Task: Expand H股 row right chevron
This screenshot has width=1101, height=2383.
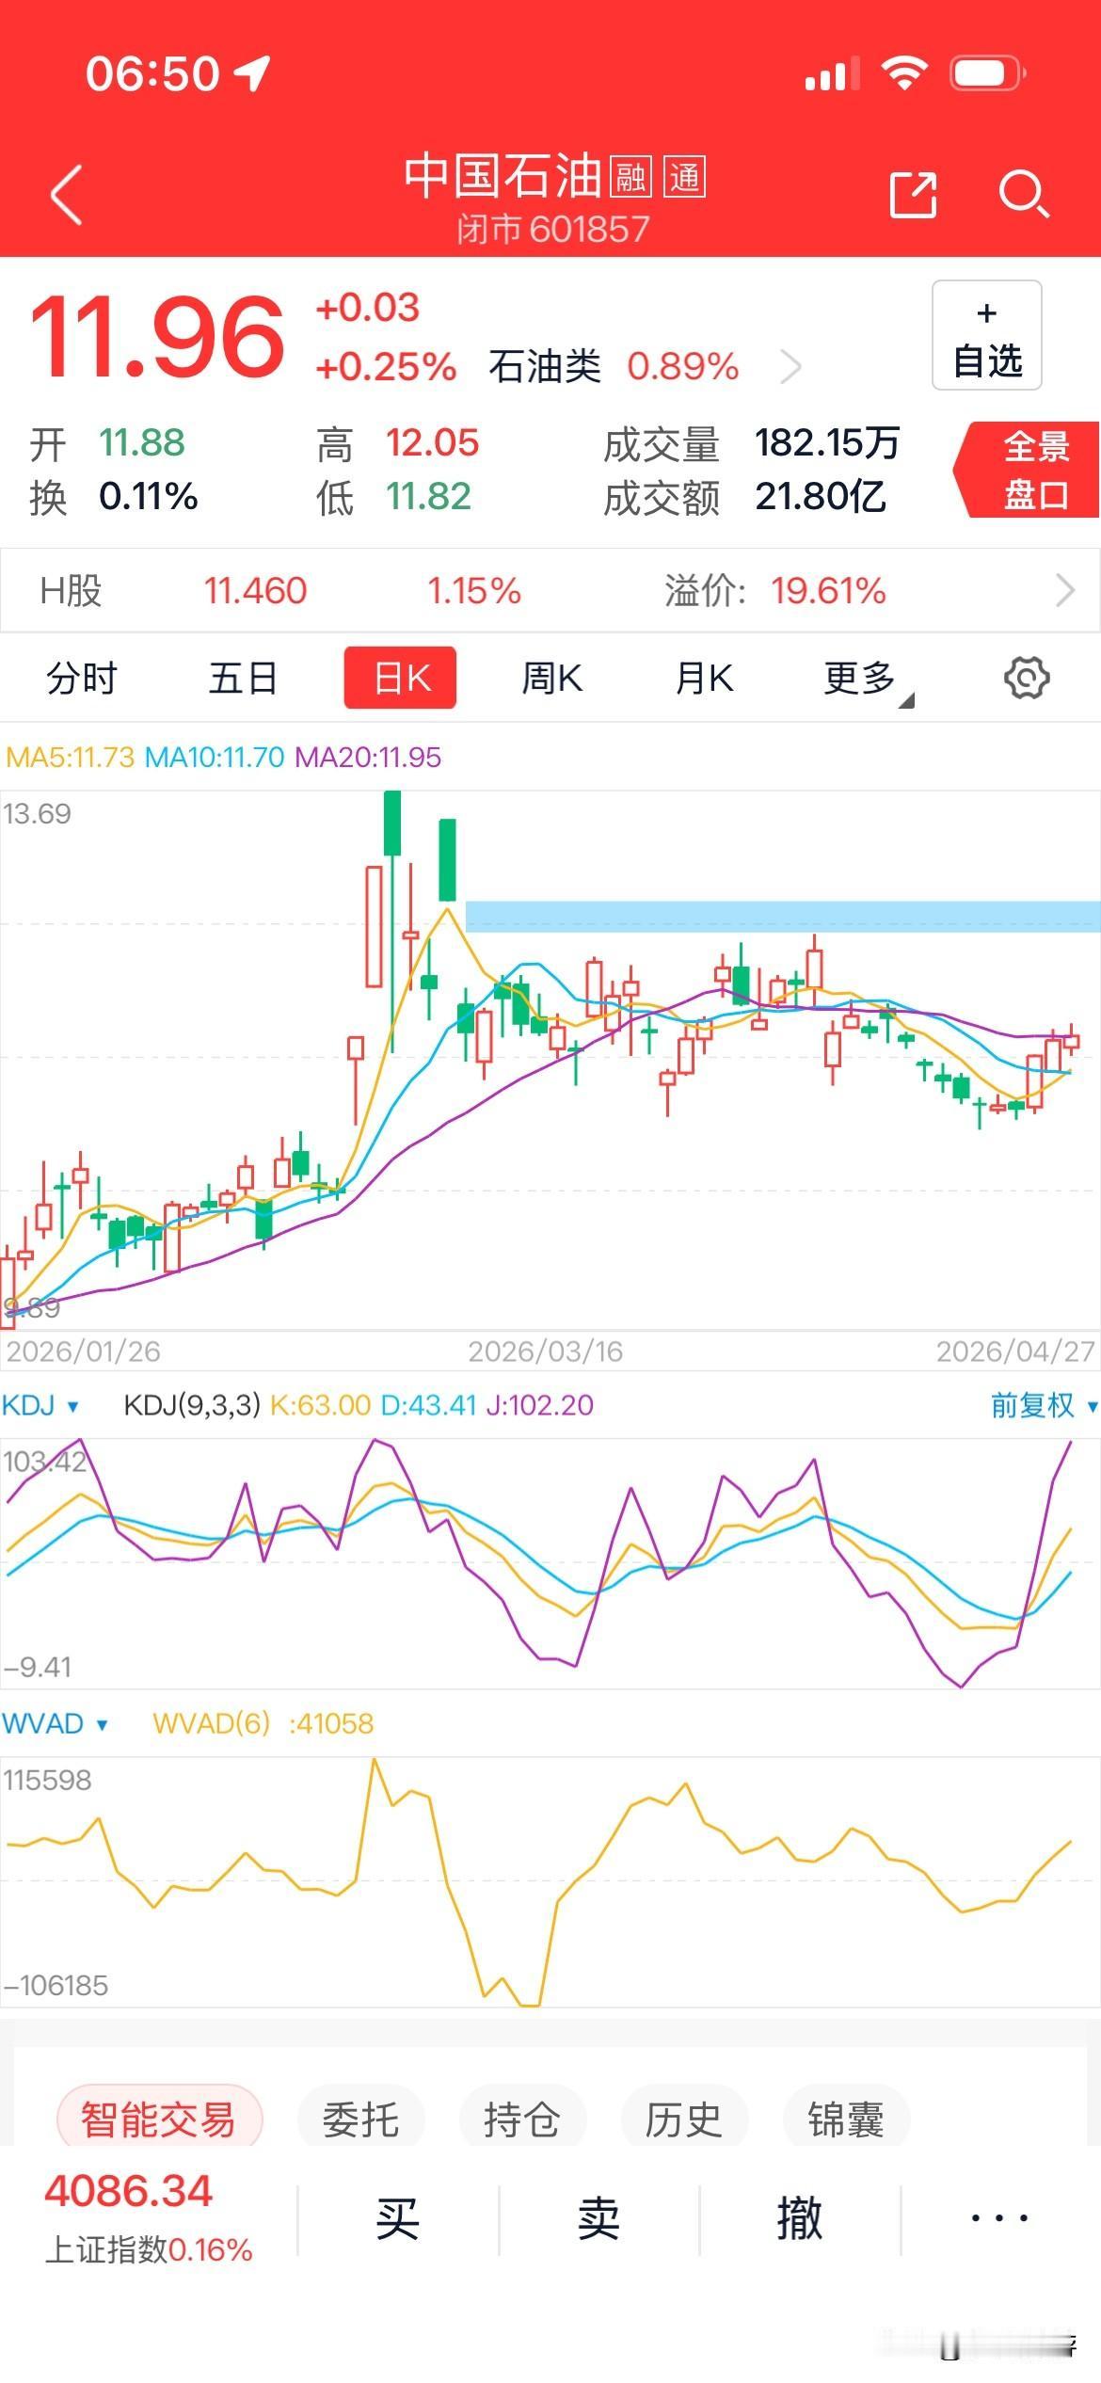Action: (x=1065, y=590)
